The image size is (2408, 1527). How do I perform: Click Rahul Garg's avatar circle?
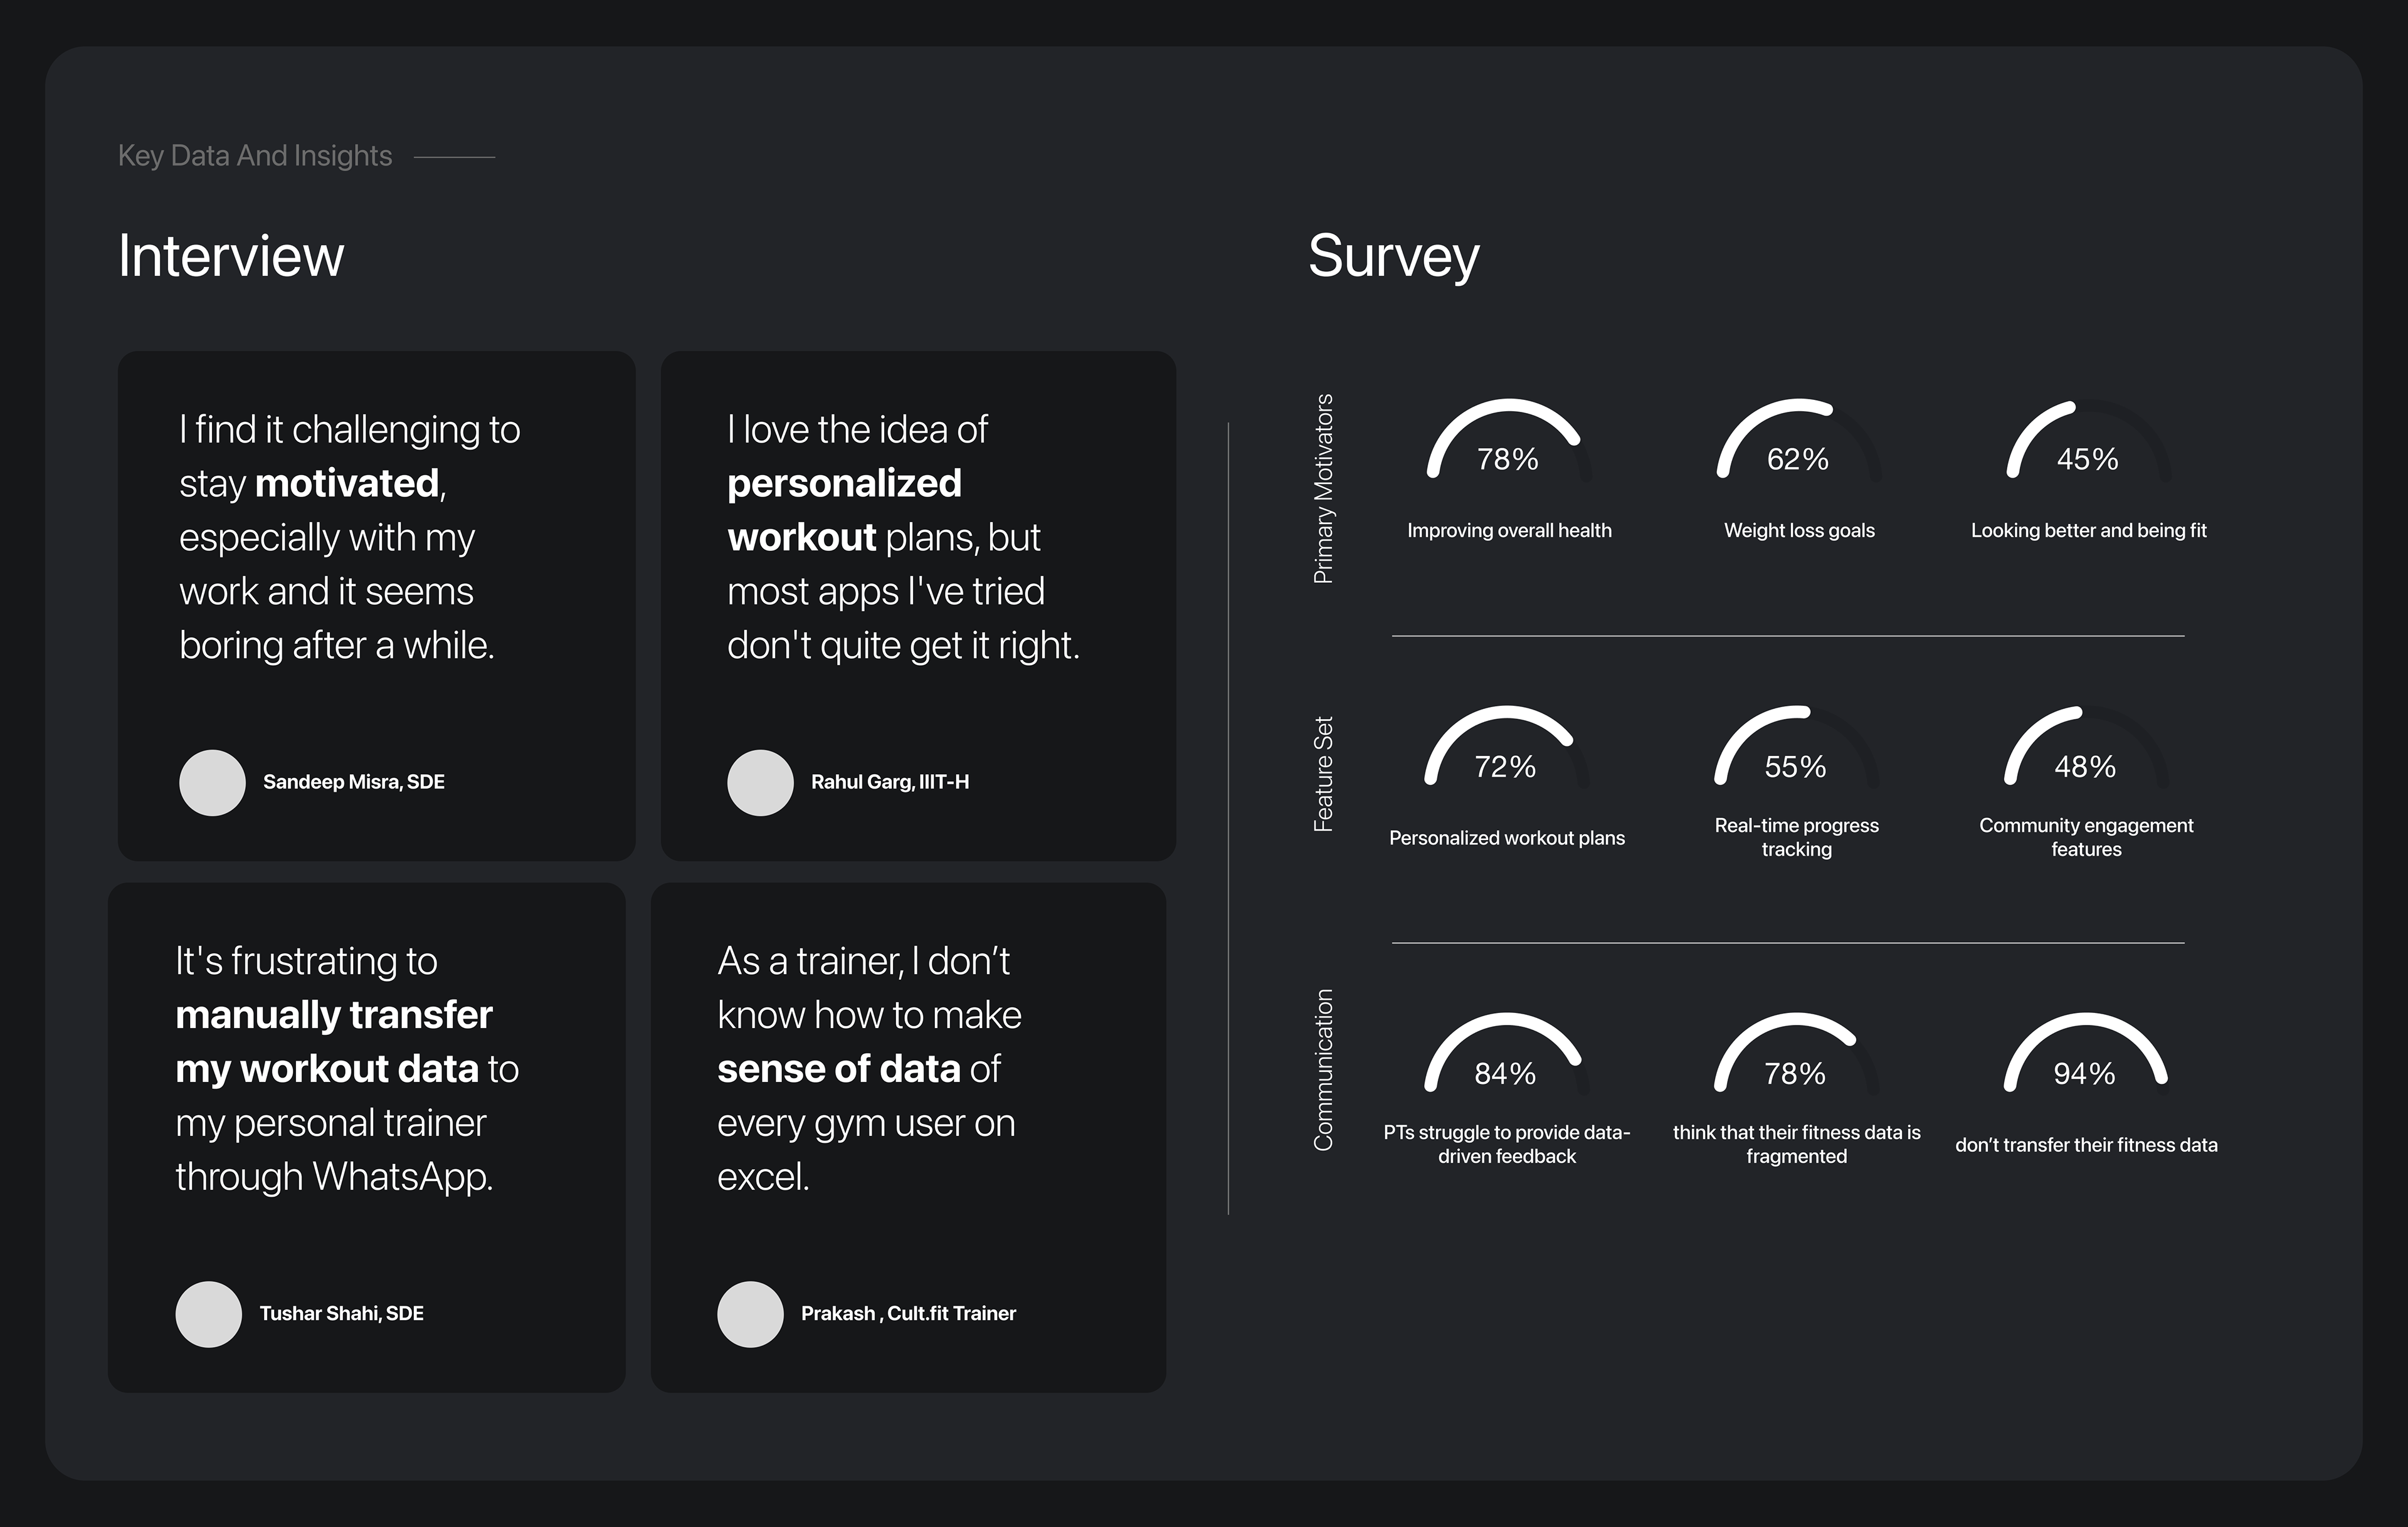[760, 782]
